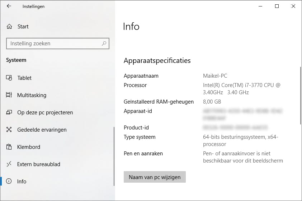This screenshot has width=302, height=201.
Task: Go to Extern bureaublad settings
Action: click(38, 164)
